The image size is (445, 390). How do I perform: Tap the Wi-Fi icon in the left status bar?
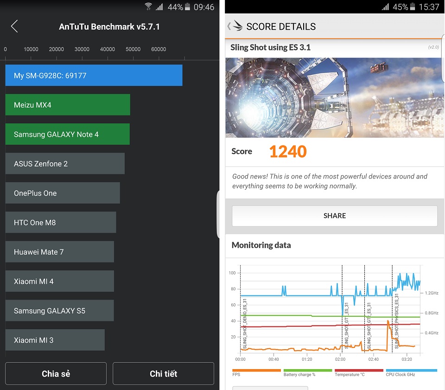[149, 6]
